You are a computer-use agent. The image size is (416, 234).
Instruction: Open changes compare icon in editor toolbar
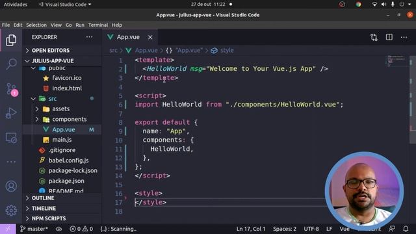[374, 37]
